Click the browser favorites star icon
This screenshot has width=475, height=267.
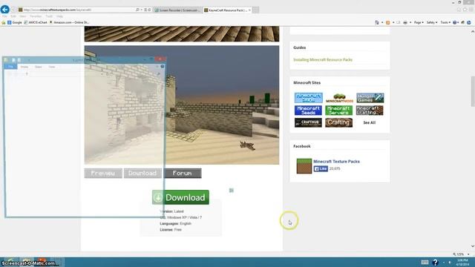tap(465, 10)
